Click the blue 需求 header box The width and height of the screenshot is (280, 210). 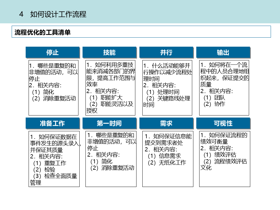click(x=166, y=123)
